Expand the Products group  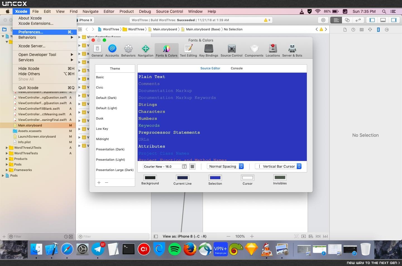click(7, 159)
